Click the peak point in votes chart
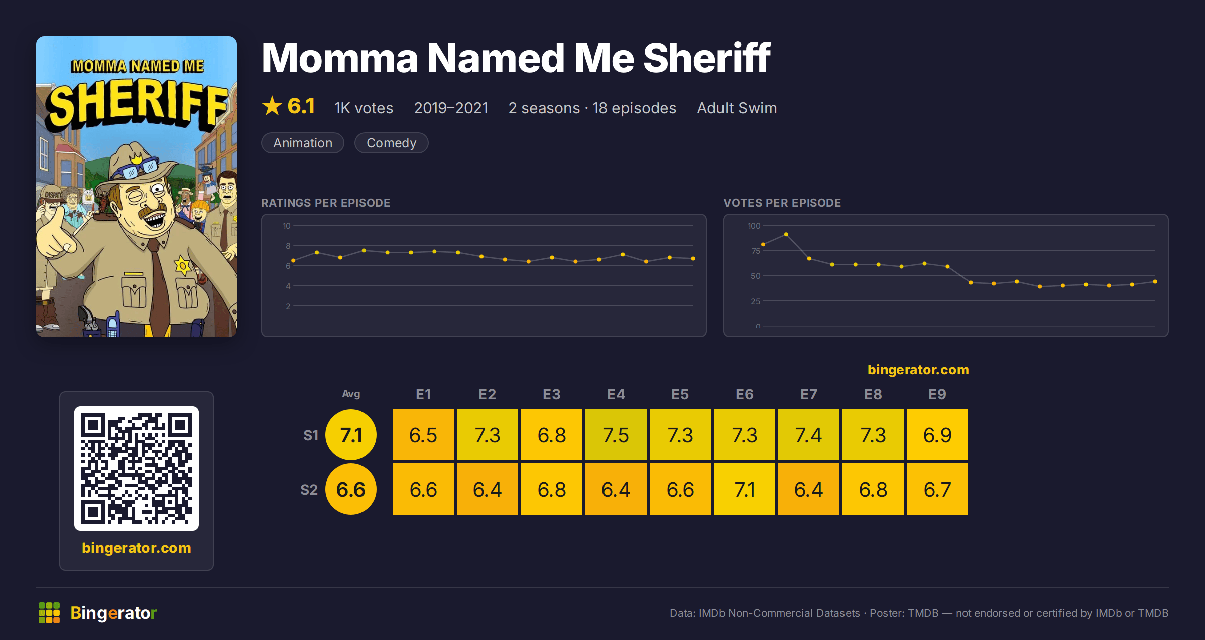The width and height of the screenshot is (1205, 640). [786, 234]
